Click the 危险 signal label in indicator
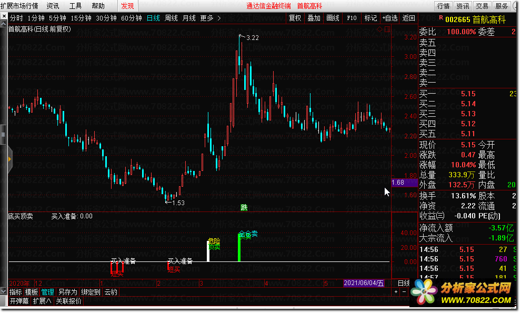 [x=214, y=241]
